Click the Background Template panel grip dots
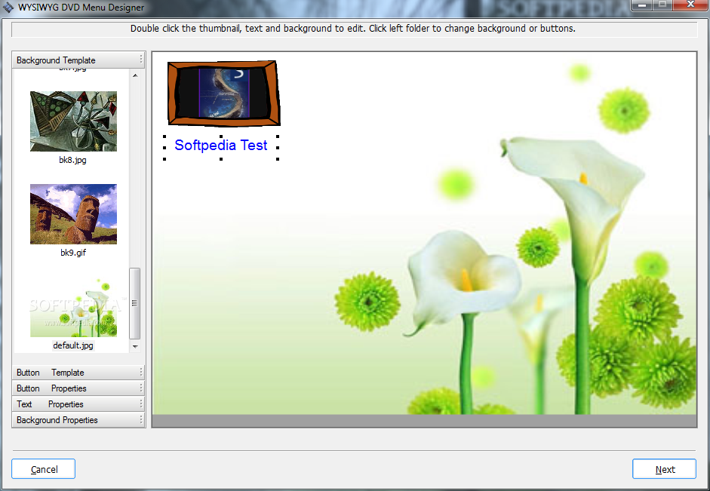The width and height of the screenshot is (710, 491). pyautogui.click(x=141, y=60)
